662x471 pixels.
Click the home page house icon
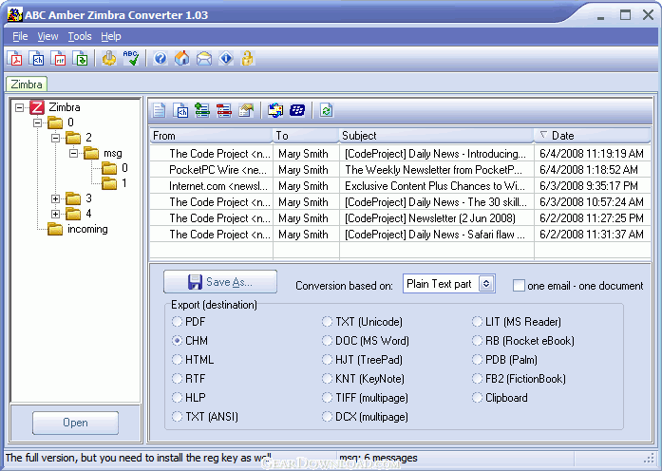click(182, 58)
